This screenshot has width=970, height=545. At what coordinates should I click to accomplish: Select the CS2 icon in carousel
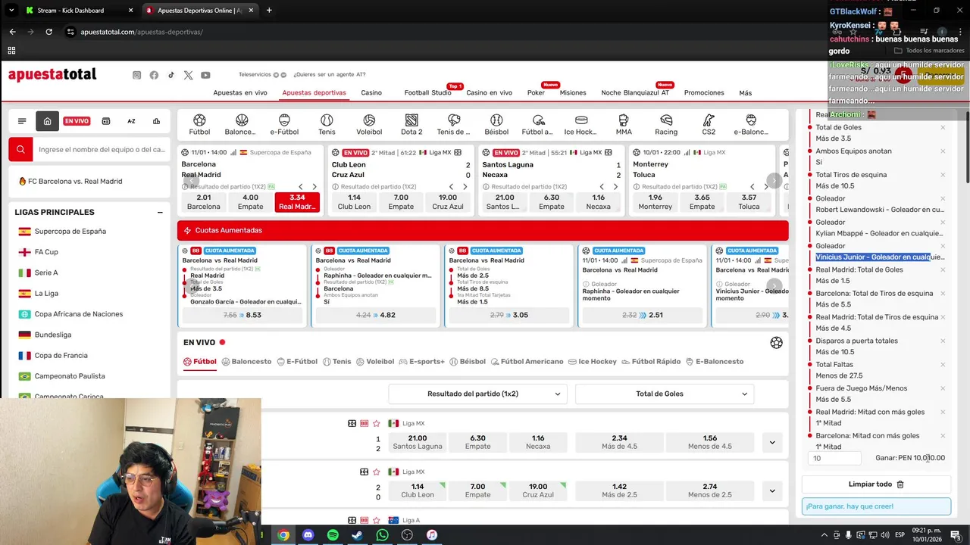tap(709, 125)
